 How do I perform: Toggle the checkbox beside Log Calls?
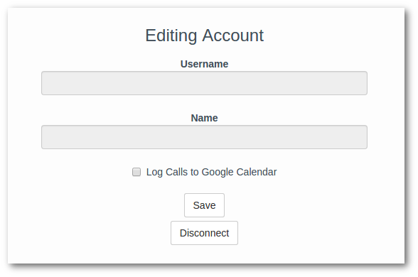point(136,172)
